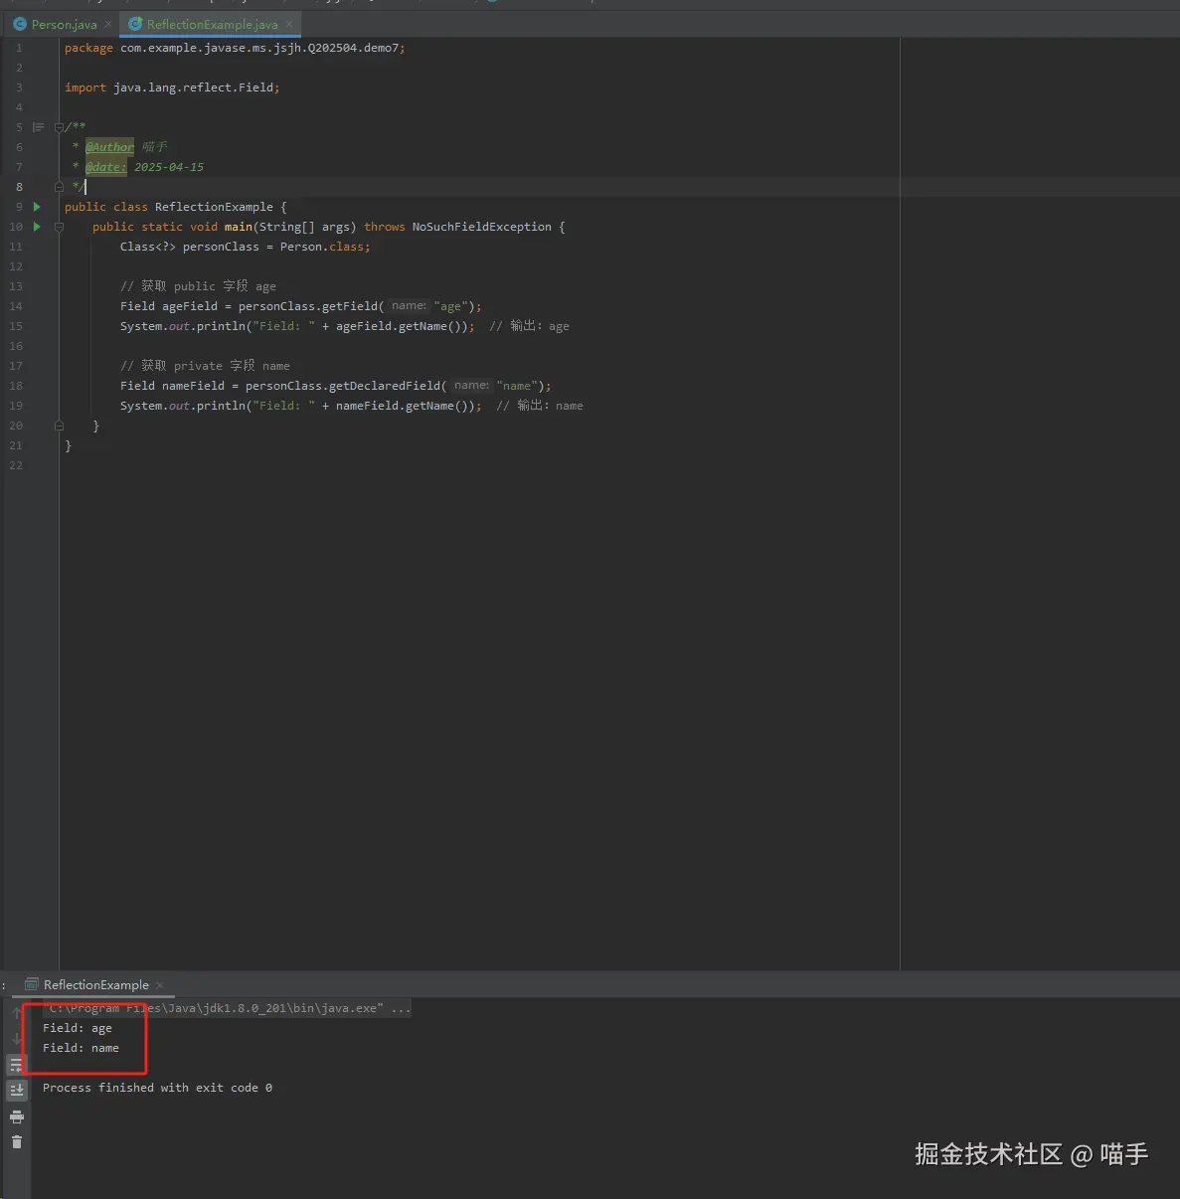1180x1199 pixels.
Task: Click line number 22 in the gutter
Action: (x=16, y=465)
